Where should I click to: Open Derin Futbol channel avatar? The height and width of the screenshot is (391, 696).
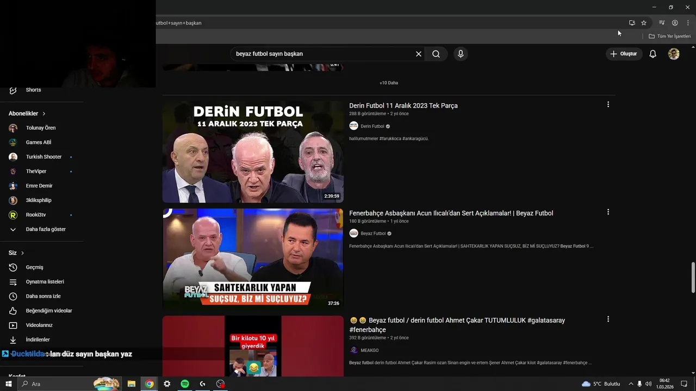[x=353, y=126]
